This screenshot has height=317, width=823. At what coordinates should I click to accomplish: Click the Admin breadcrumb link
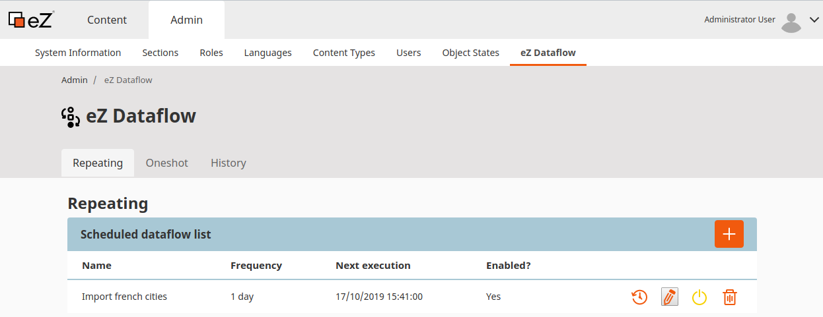pos(75,80)
